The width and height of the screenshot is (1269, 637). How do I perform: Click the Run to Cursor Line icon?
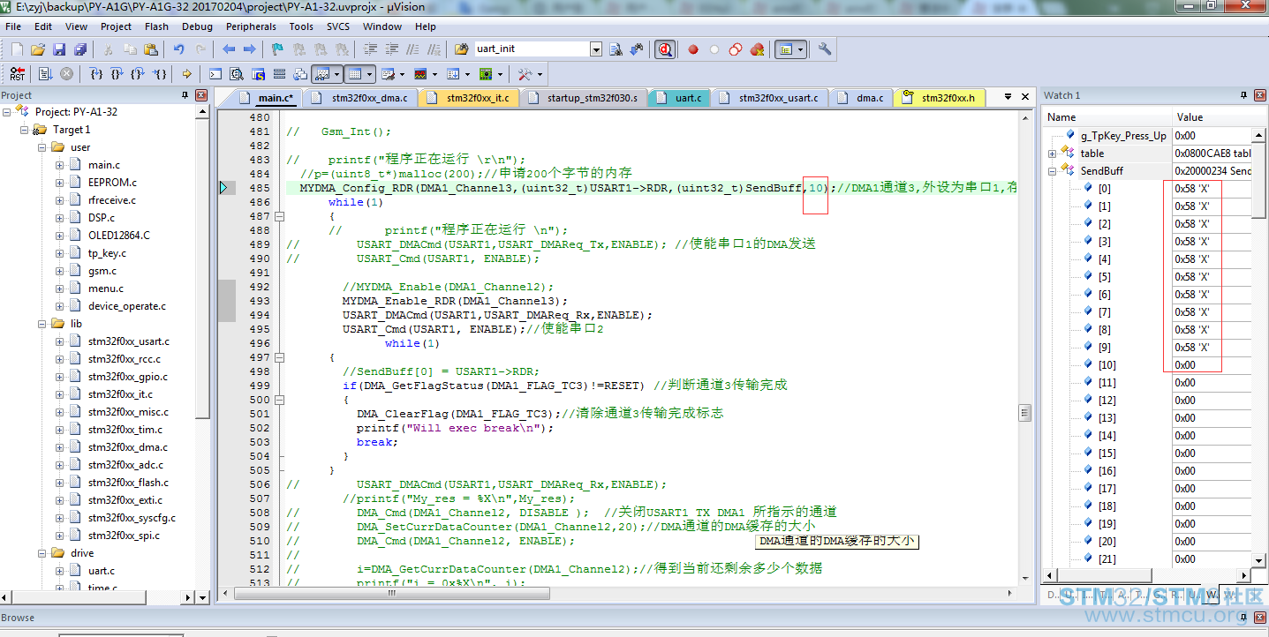click(160, 74)
